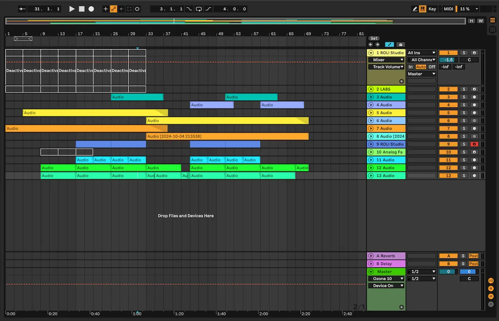
Task: Open the Mixer device chooser dropdown
Action: click(386, 60)
